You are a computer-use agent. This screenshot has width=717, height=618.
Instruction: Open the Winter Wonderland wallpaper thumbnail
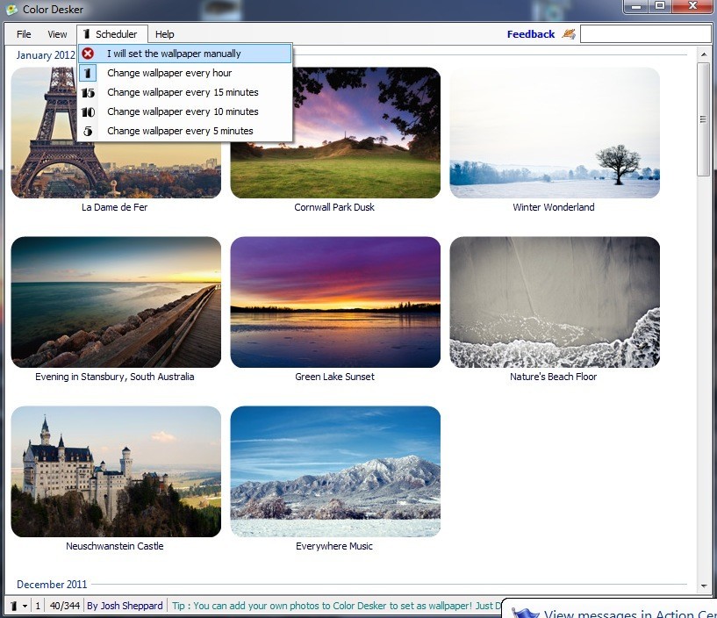[554, 132]
